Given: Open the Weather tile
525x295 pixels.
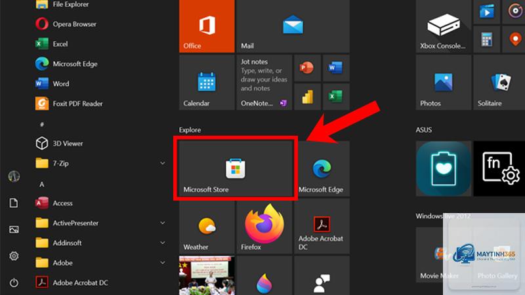Looking at the screenshot, I should point(207,226).
